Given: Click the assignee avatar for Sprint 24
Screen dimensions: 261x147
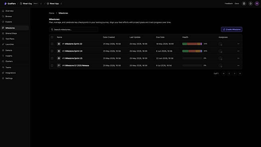Looking at the screenshot, I should point(221,51).
